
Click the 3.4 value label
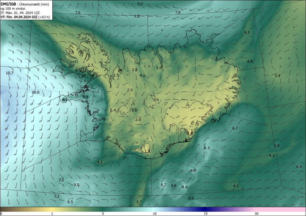point(277,76)
